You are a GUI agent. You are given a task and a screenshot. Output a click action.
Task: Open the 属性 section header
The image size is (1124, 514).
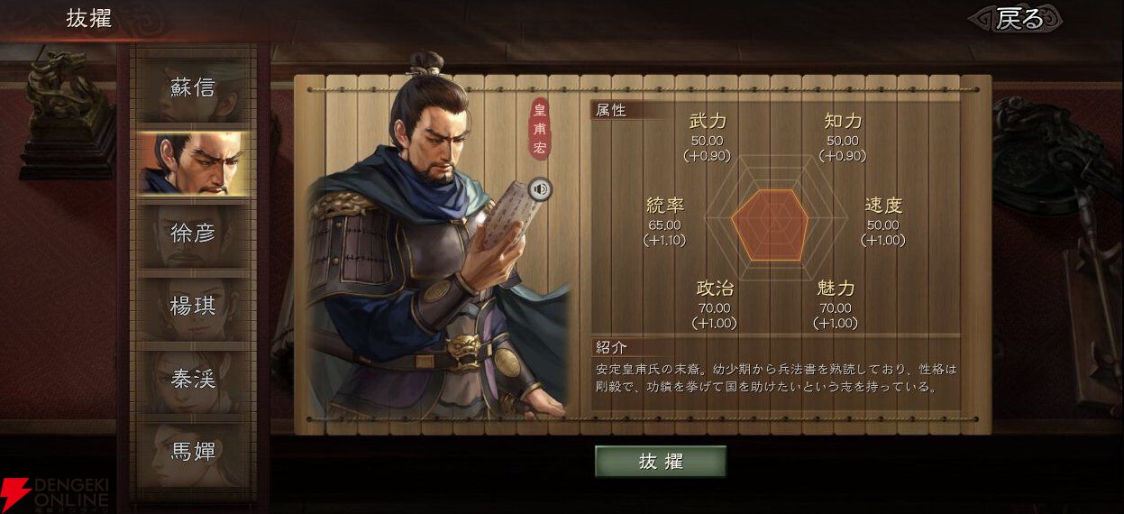[611, 110]
